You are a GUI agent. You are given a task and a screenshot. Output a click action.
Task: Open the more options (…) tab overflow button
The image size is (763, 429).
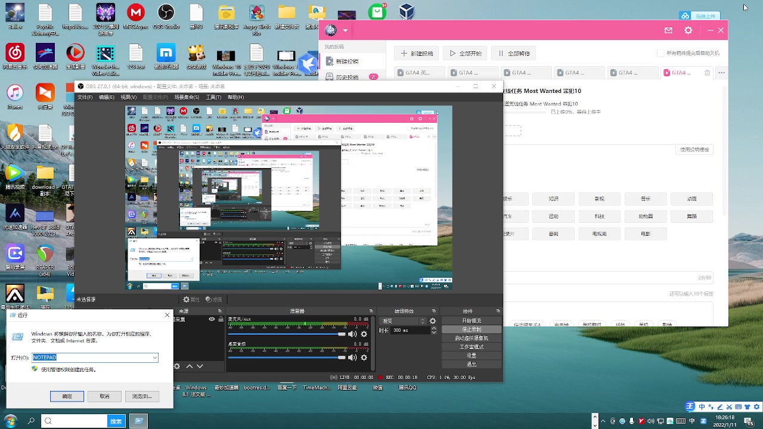[x=721, y=73]
